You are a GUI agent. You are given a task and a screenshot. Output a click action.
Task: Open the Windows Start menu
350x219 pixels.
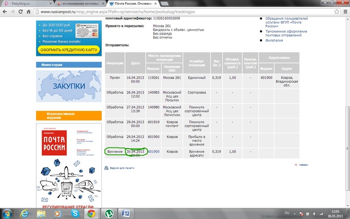8,213
